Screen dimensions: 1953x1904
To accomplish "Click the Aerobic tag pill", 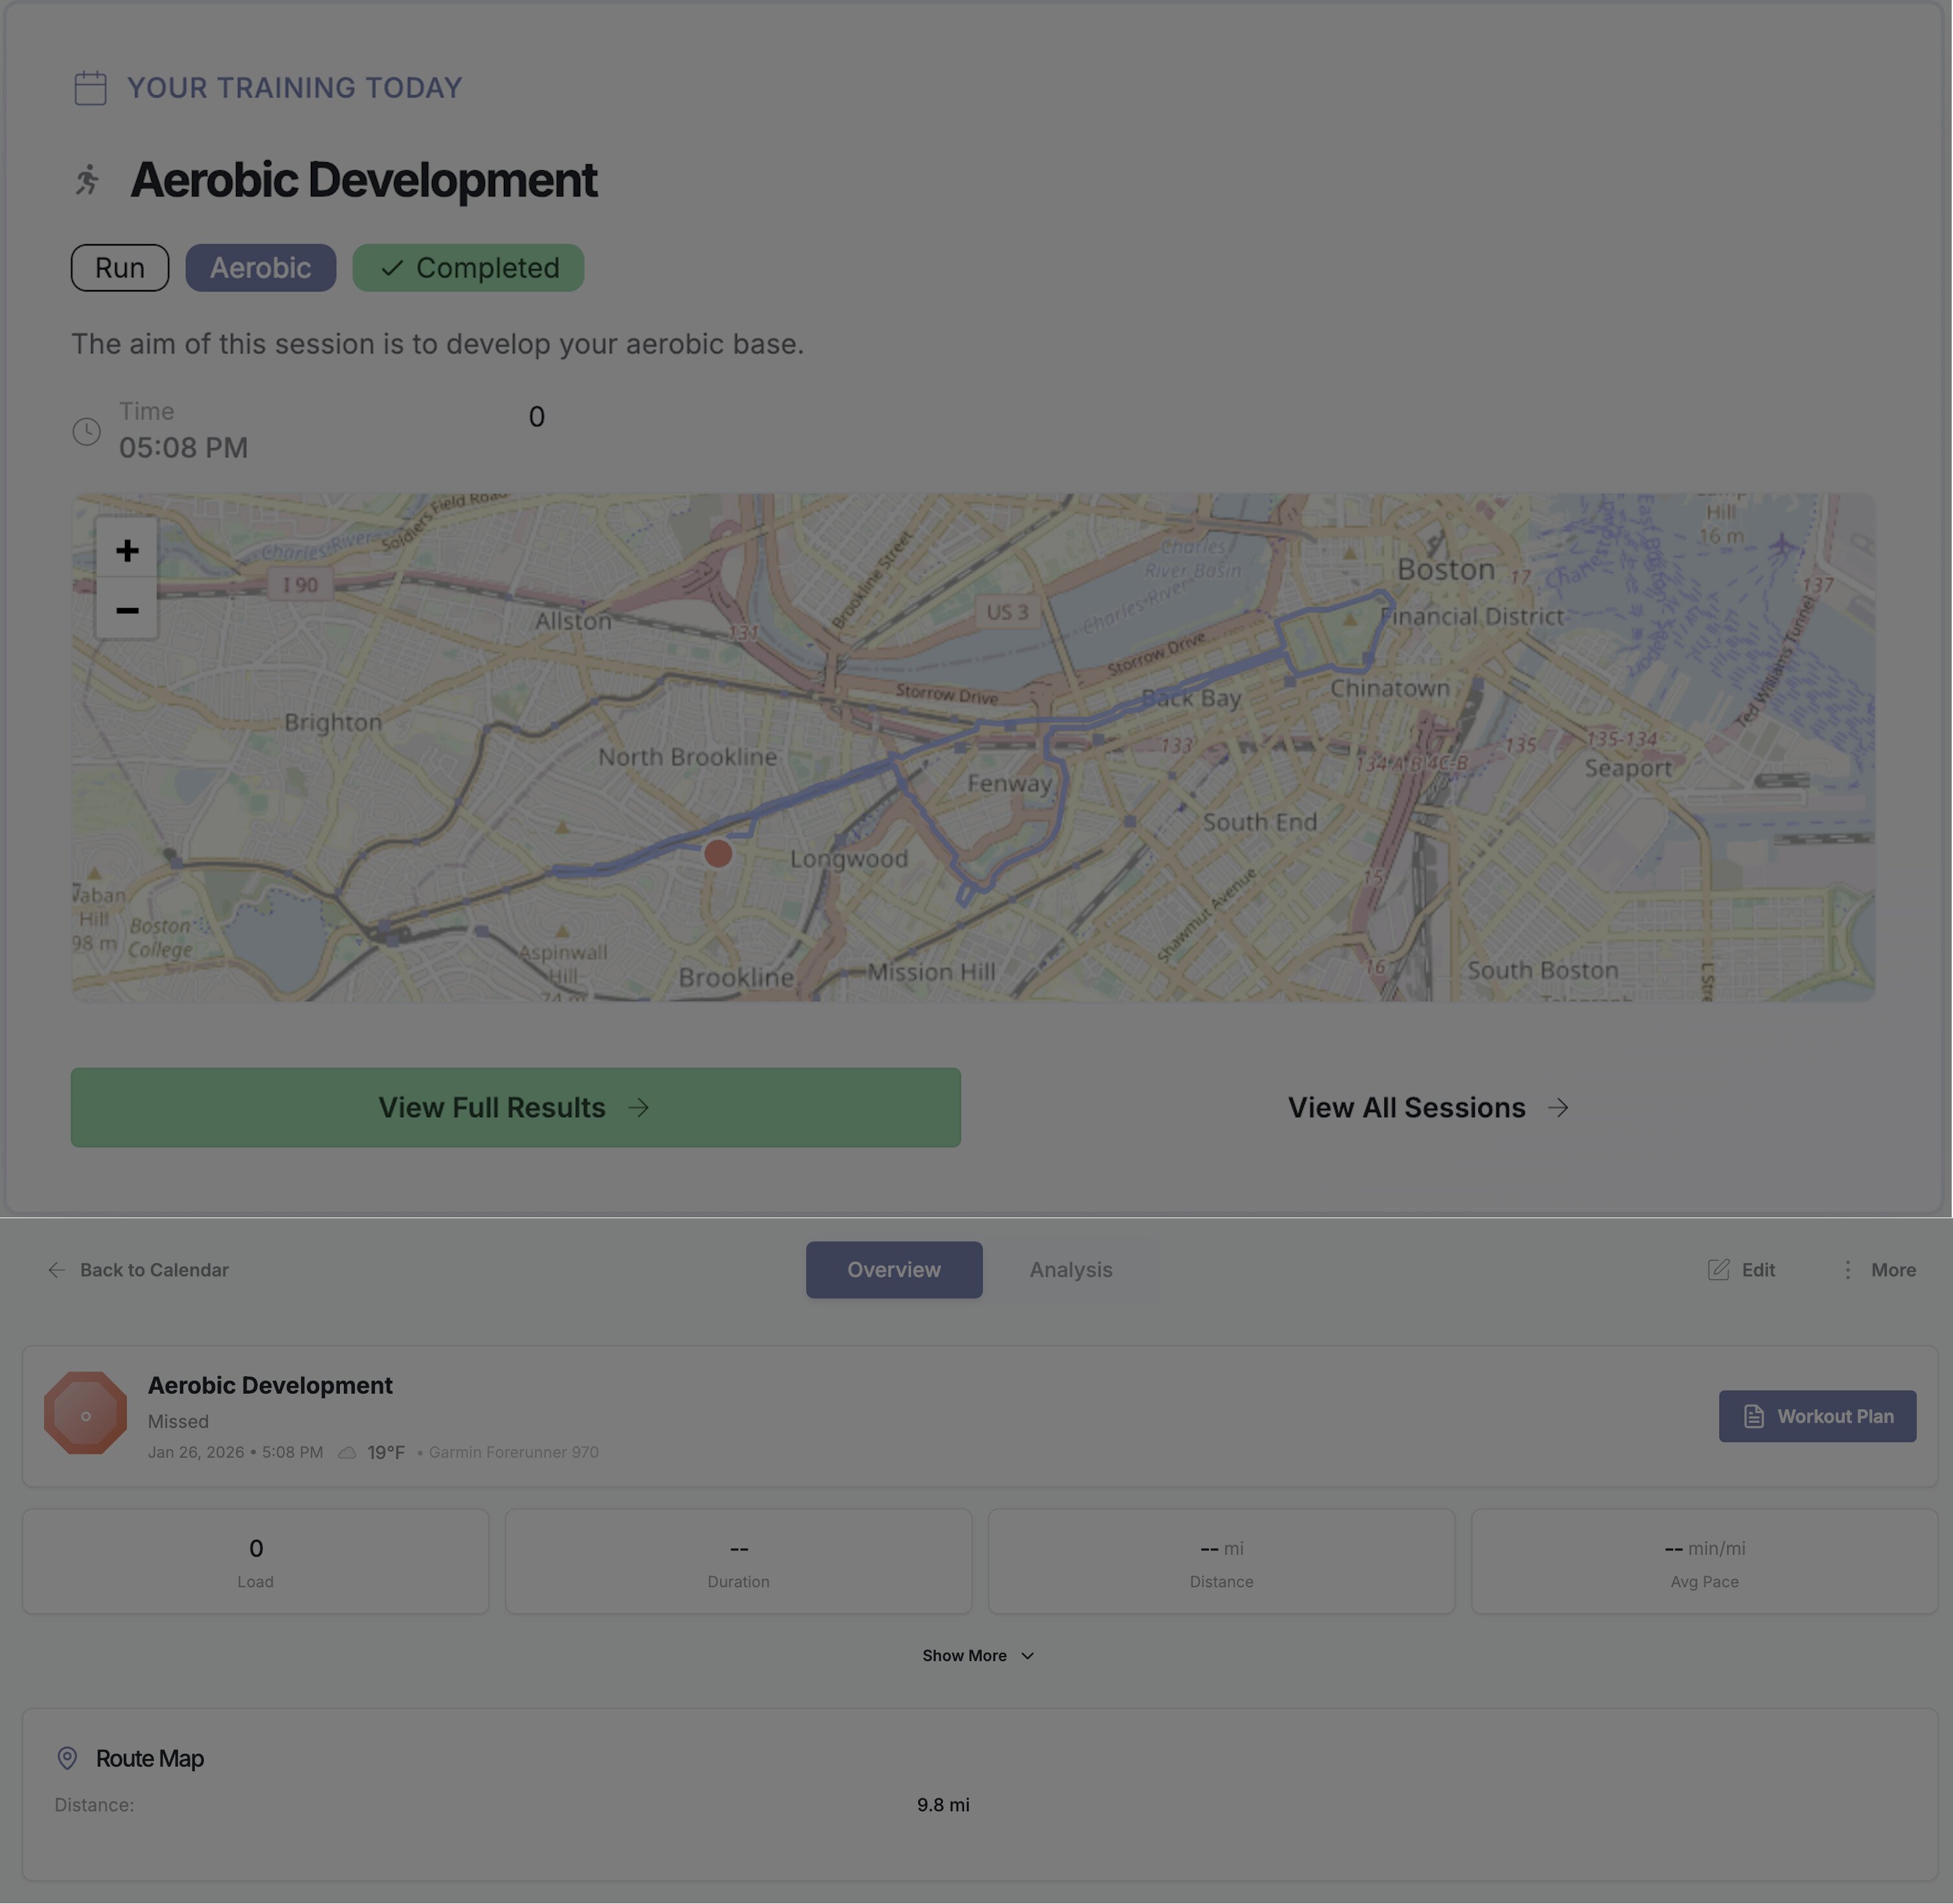I will tap(260, 268).
